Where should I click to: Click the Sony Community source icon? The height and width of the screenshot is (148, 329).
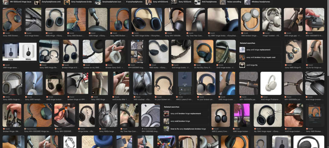click(x=143, y=129)
